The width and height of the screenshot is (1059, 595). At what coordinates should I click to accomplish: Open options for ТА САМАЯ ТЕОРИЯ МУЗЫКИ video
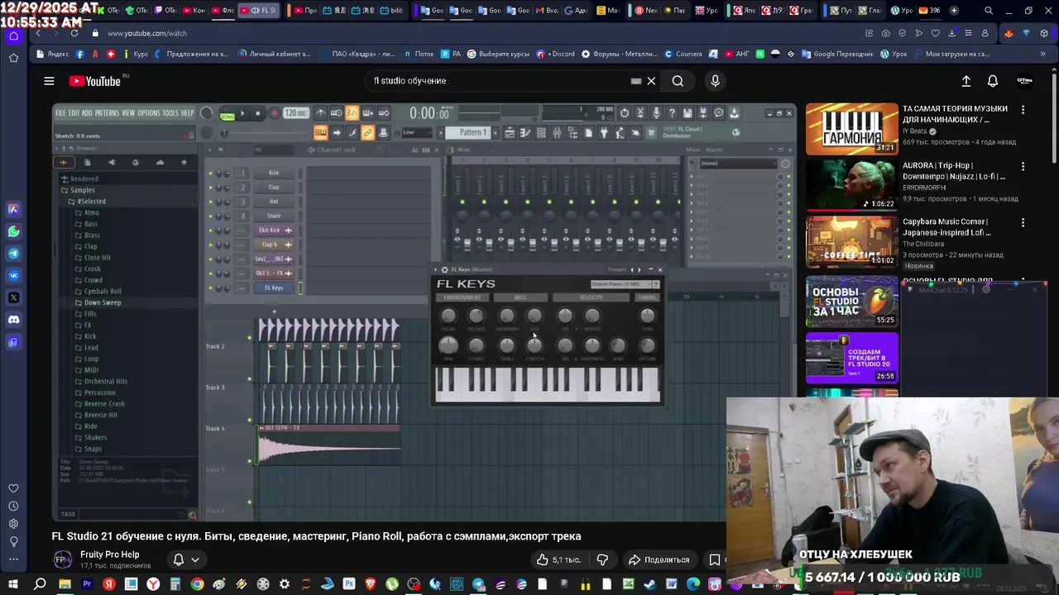click(x=1023, y=109)
